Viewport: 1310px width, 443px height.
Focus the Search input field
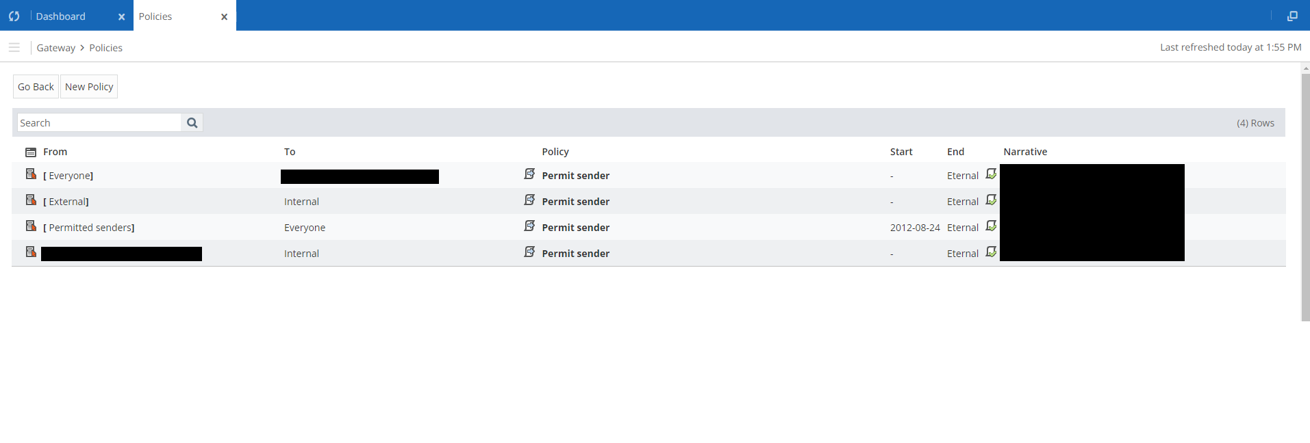(x=99, y=123)
